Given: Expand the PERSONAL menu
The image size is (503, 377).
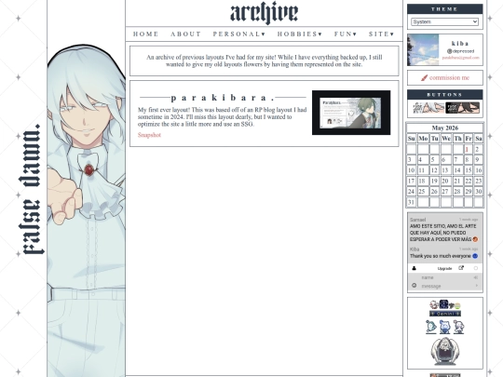Looking at the screenshot, I should [x=239, y=34].
